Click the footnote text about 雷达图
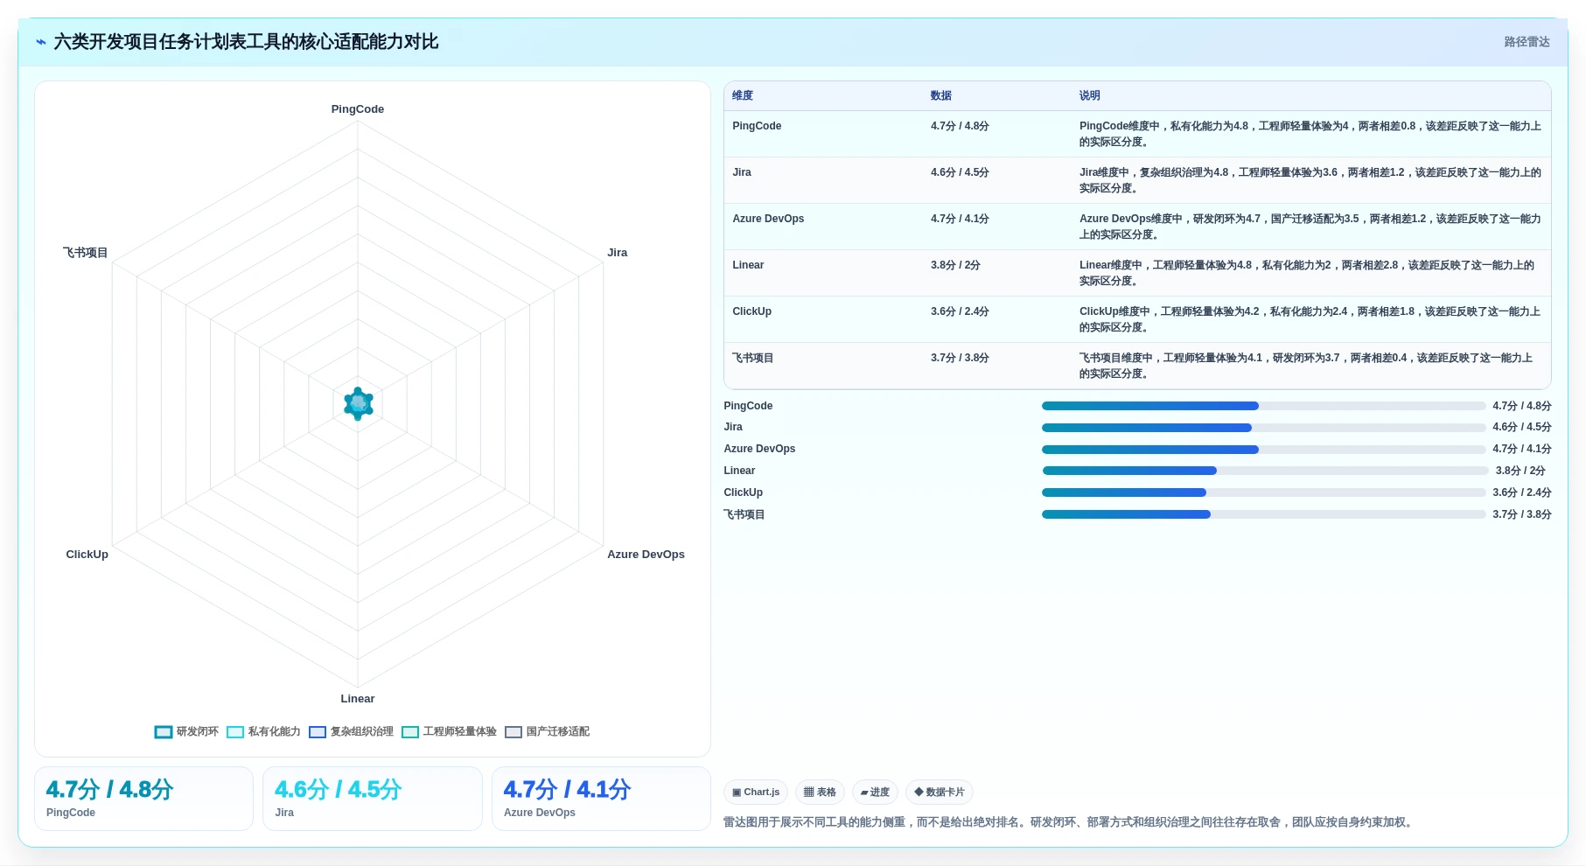The image size is (1586, 866). (x=1069, y=822)
